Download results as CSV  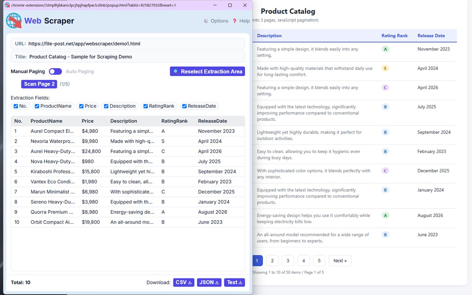[184, 282]
